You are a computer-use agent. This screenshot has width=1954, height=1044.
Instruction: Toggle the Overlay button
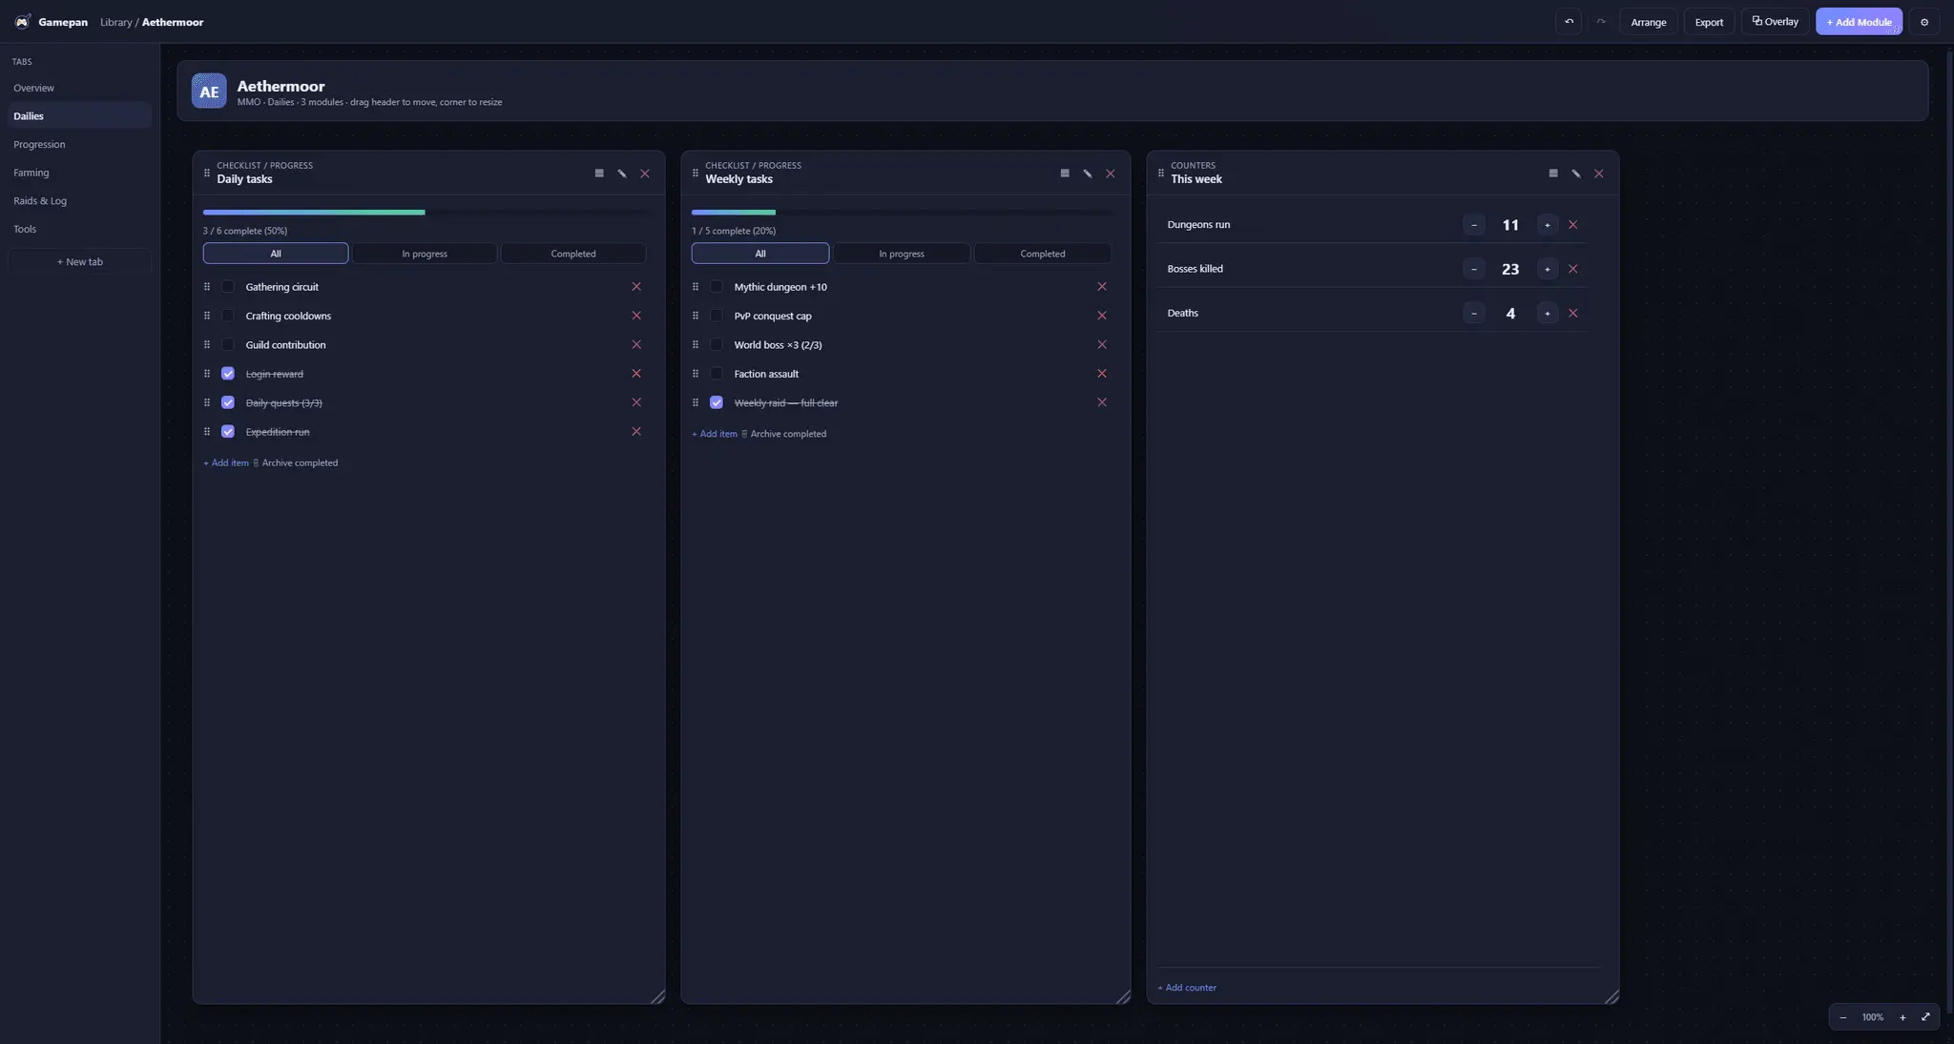click(1775, 22)
